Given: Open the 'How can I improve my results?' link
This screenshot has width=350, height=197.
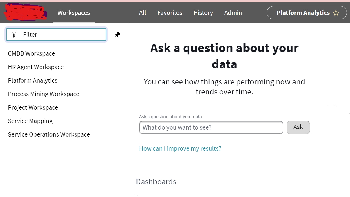Looking at the screenshot, I should (180, 148).
